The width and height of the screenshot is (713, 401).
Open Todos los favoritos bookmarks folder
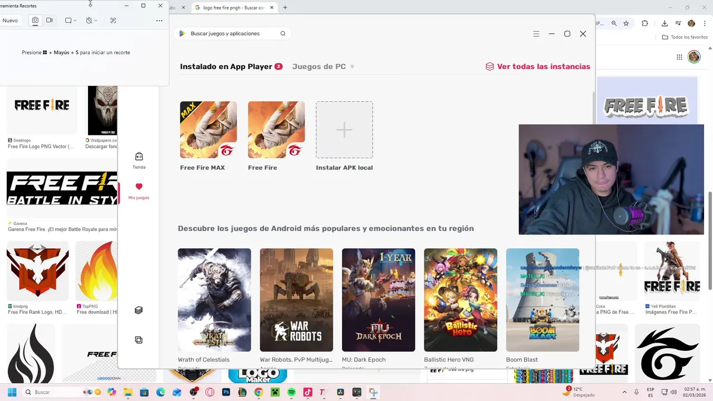pos(685,37)
